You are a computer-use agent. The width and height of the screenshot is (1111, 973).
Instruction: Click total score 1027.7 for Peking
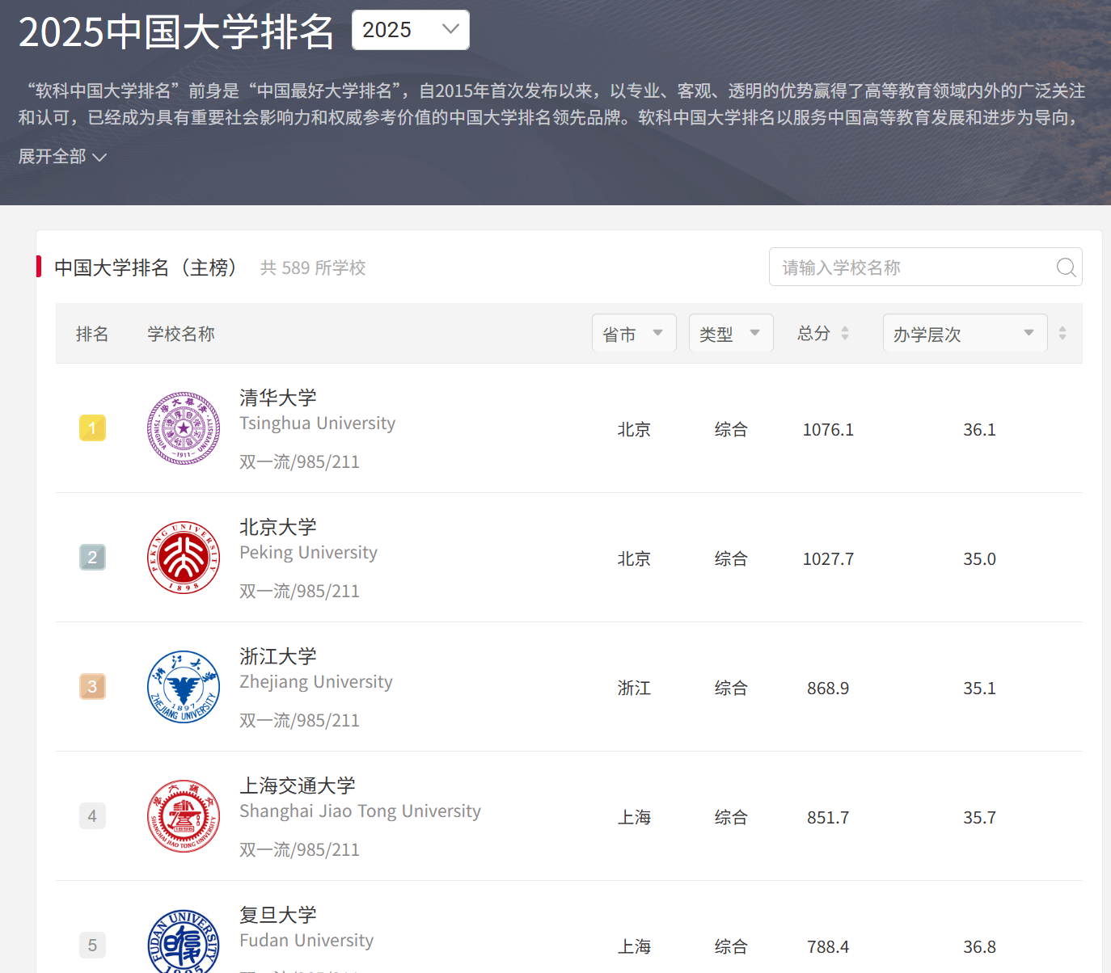828,559
